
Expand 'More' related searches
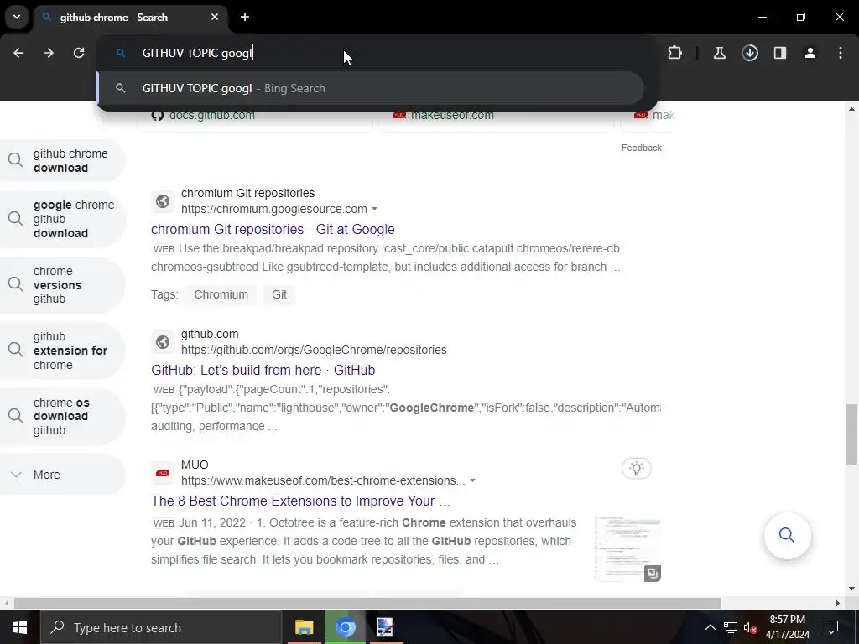tap(62, 475)
